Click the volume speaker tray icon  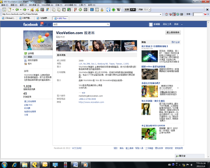(192, 165)
